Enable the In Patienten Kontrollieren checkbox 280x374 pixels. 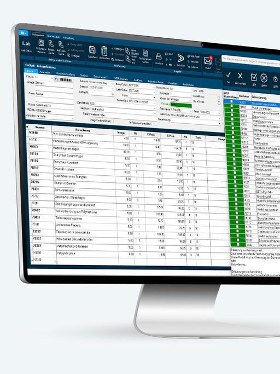pos(156,124)
